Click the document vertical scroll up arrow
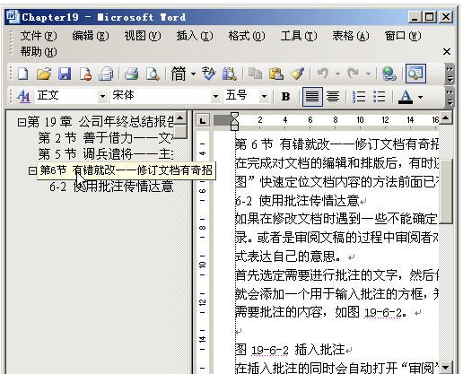463x374 pixels. (446, 117)
